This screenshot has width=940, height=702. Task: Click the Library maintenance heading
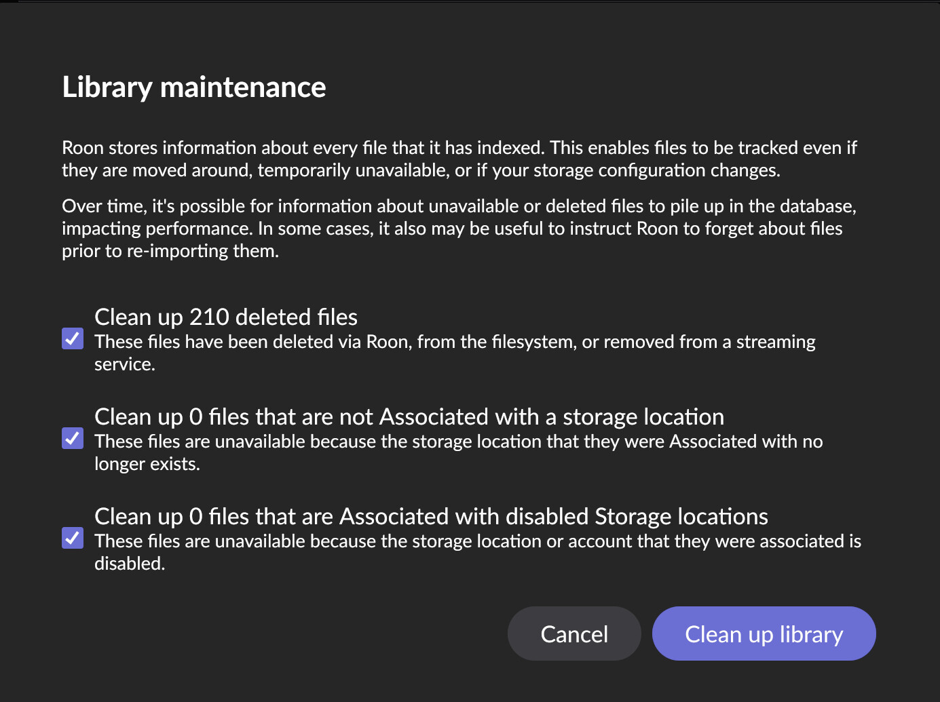[x=194, y=87]
